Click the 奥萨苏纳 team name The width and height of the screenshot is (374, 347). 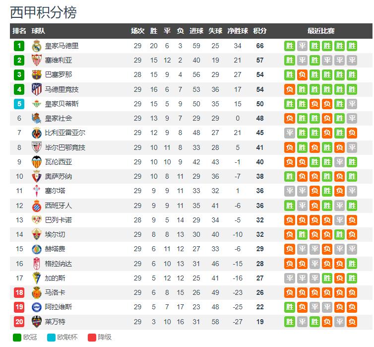[58, 177]
